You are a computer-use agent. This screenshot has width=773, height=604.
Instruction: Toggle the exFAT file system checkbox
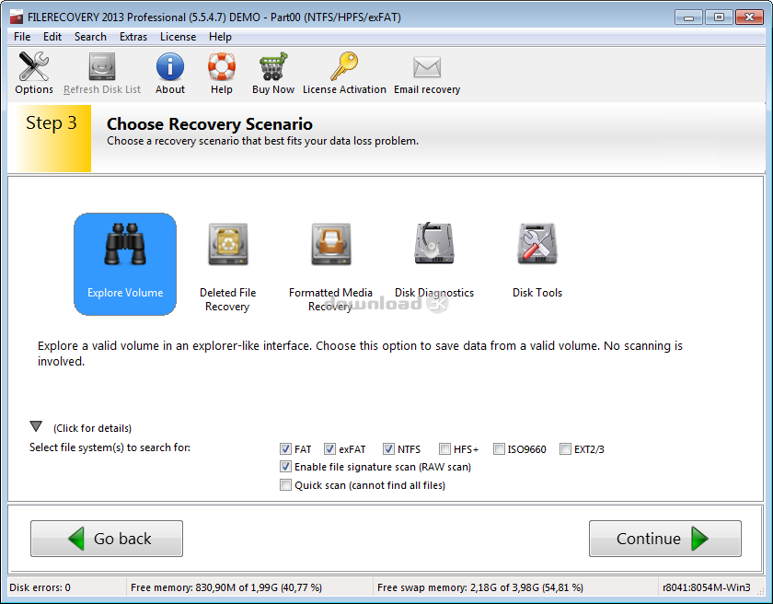click(329, 448)
